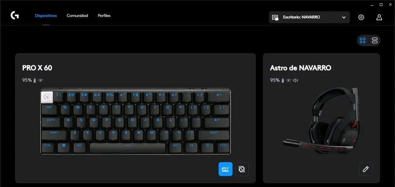Select the PRO X 60 keyboard image
This screenshot has width=395, height=187.
(x=135, y=121)
